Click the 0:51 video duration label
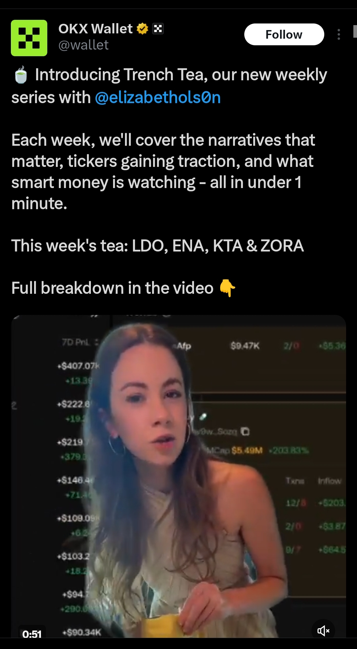Viewport: 357px width, 649px height. click(x=32, y=634)
